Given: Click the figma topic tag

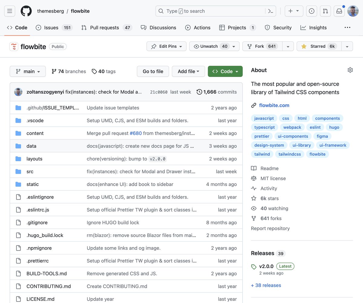Looking at the screenshot, I should [322, 136].
